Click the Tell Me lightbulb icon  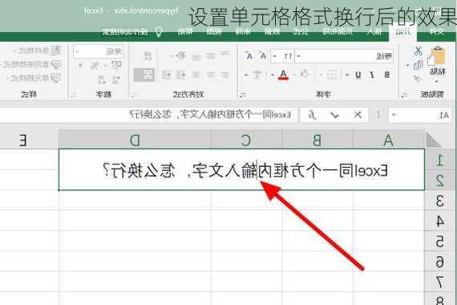click(159, 32)
